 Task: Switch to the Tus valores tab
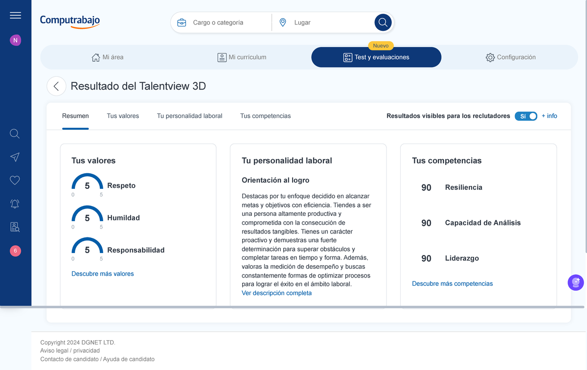(x=123, y=116)
